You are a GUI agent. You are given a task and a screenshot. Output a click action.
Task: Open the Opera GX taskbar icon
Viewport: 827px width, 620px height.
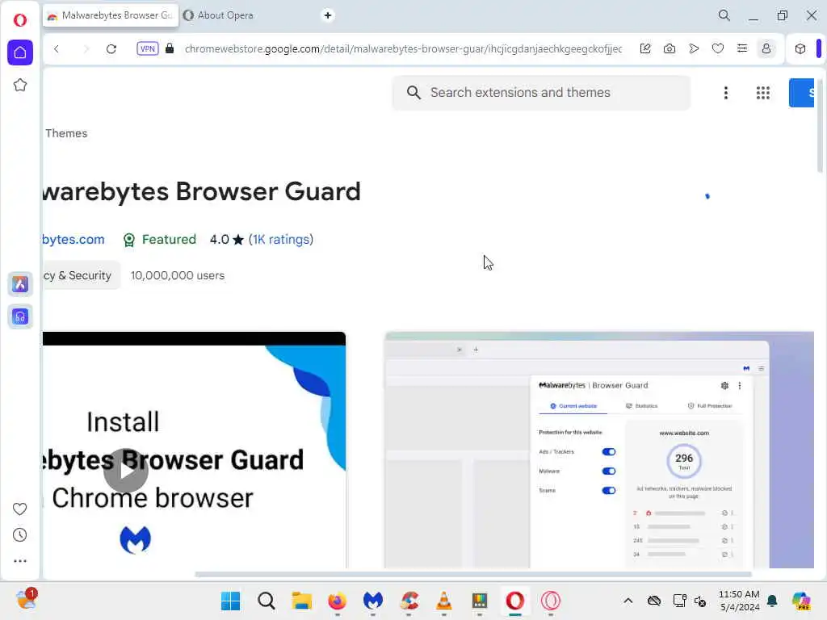click(x=551, y=601)
